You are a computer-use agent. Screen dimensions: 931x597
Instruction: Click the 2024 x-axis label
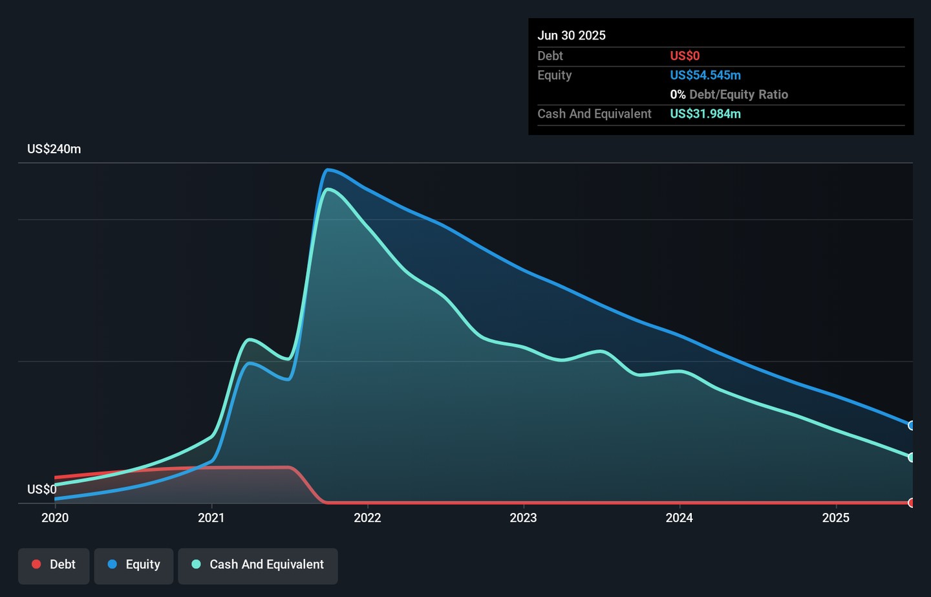(x=680, y=517)
